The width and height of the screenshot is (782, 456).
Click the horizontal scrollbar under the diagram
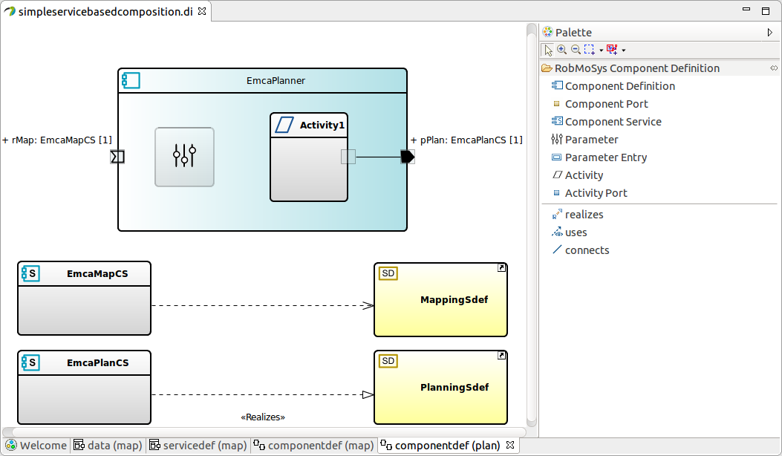tap(267, 431)
